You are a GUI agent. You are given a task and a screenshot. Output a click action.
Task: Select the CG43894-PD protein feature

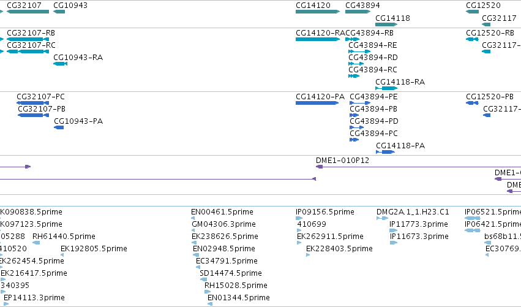pos(356,127)
